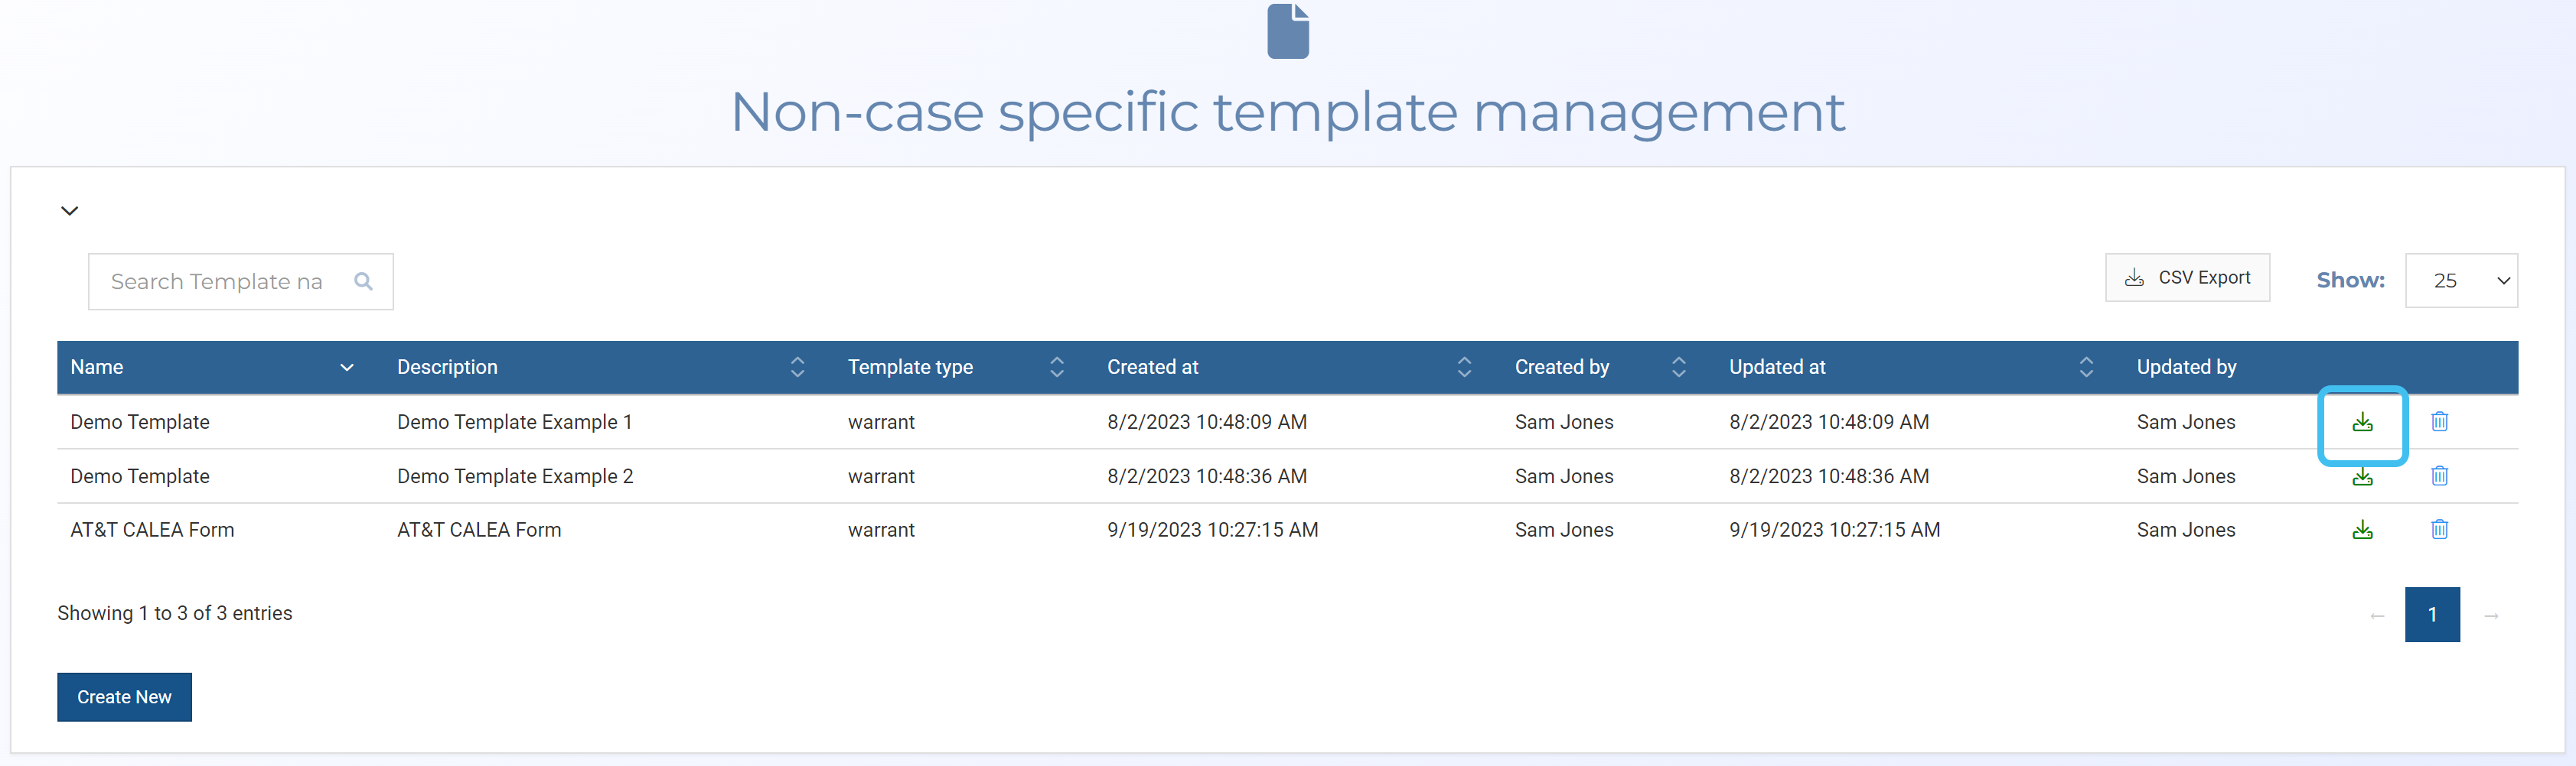Click the Create New button
This screenshot has height=766, width=2576.
(x=124, y=697)
